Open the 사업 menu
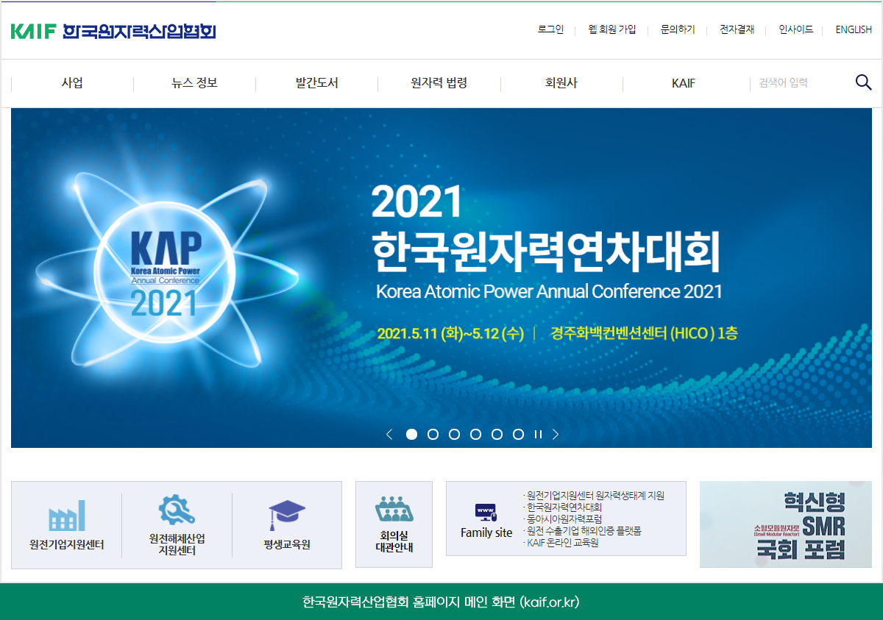This screenshot has width=883, height=620. pyautogui.click(x=72, y=83)
